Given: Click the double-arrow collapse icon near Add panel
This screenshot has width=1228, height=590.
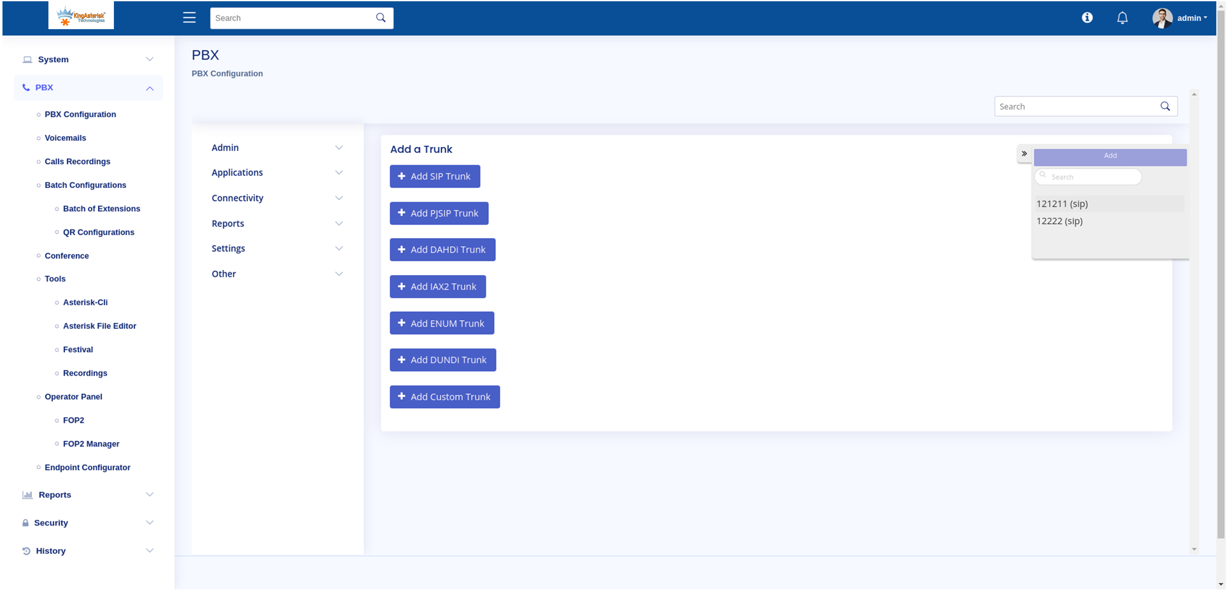Looking at the screenshot, I should (1024, 154).
